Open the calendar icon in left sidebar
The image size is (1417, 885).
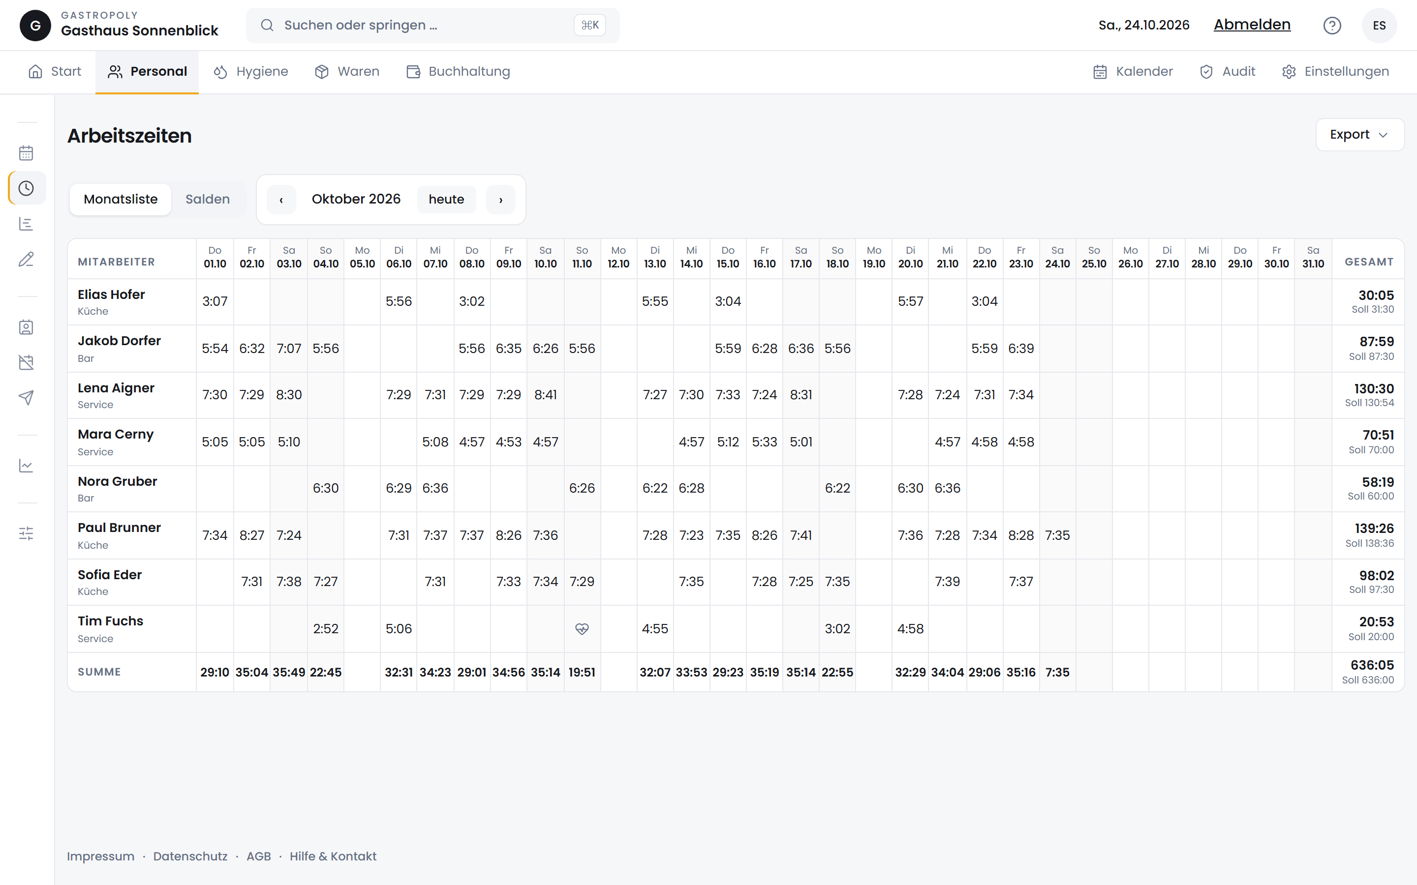click(27, 153)
